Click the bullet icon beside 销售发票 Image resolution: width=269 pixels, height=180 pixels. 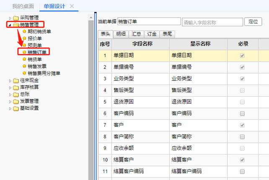[x=24, y=66]
